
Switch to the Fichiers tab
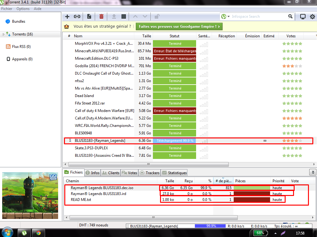click(x=74, y=172)
